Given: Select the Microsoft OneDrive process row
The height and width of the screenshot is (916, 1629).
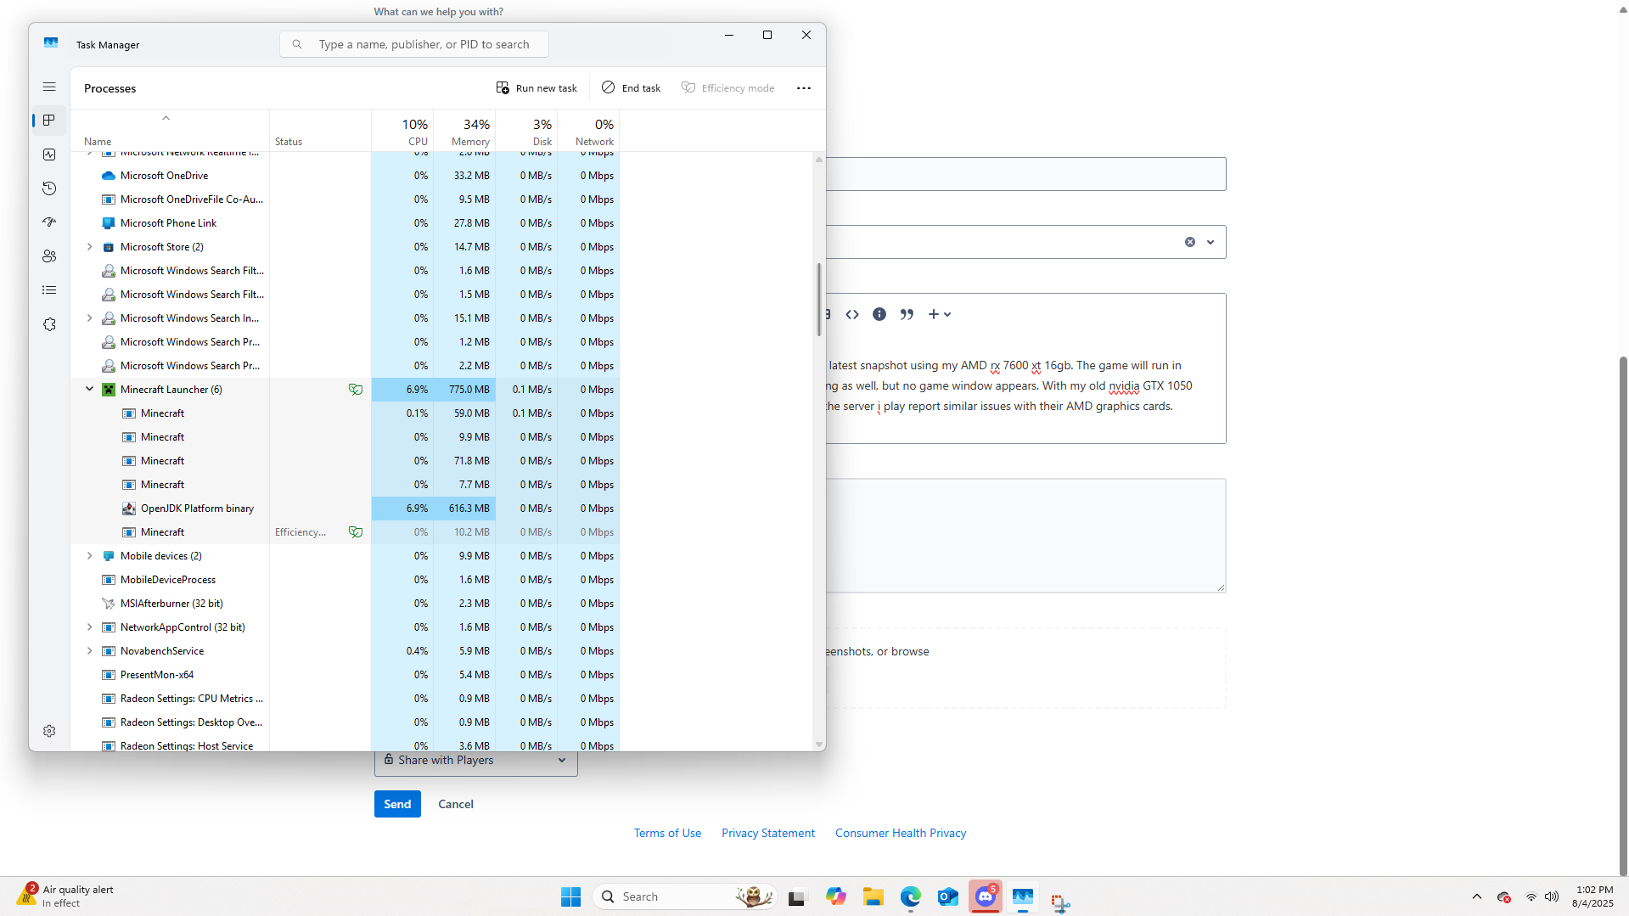Looking at the screenshot, I should click(345, 176).
